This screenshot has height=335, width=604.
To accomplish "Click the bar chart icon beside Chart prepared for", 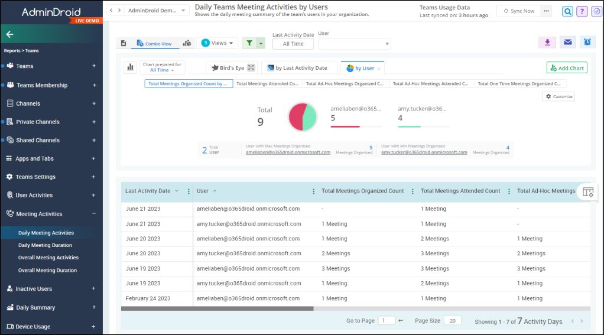I will (130, 67).
